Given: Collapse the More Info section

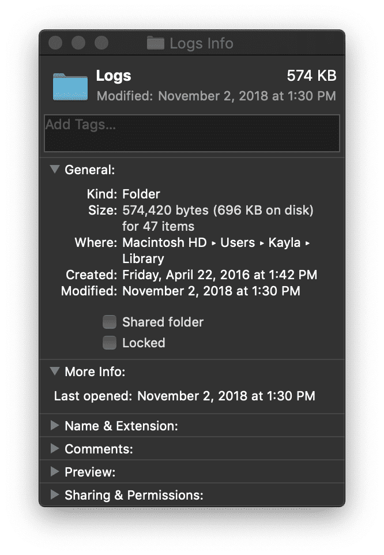Looking at the screenshot, I should pyautogui.click(x=54, y=372).
